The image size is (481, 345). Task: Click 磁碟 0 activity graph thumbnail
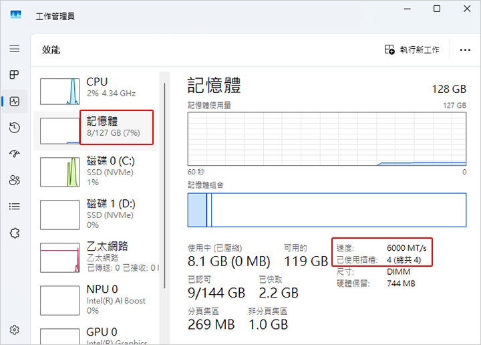(x=60, y=172)
